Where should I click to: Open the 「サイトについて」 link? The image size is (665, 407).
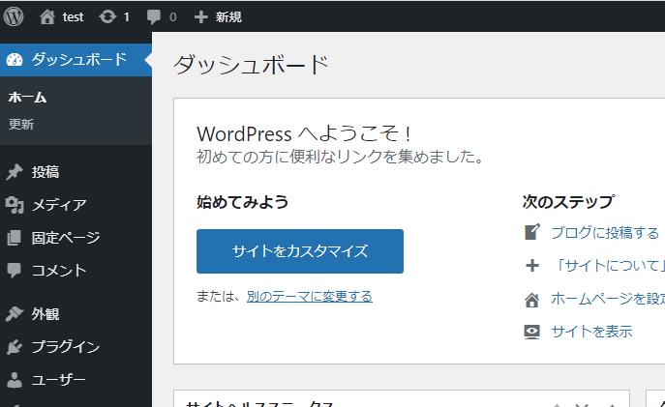[608, 266]
